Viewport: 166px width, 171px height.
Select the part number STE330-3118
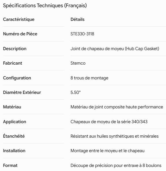point(82,34)
